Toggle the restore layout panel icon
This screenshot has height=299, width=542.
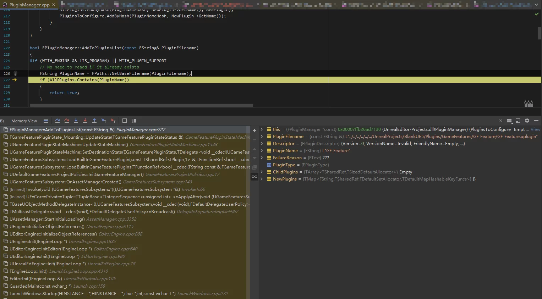click(x=518, y=121)
